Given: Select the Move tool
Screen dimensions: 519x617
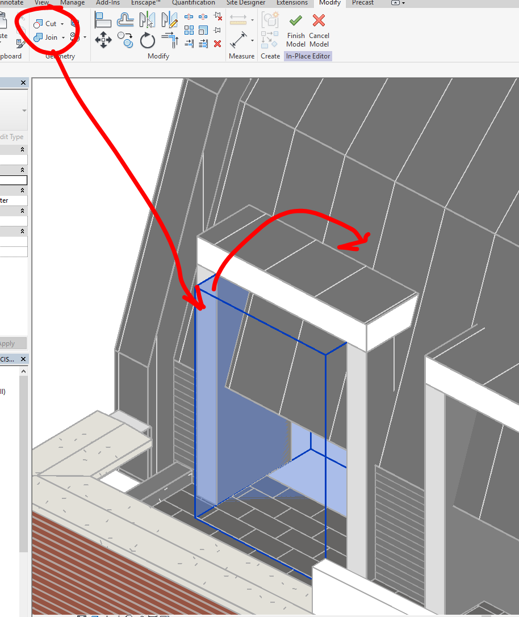Looking at the screenshot, I should (x=103, y=40).
